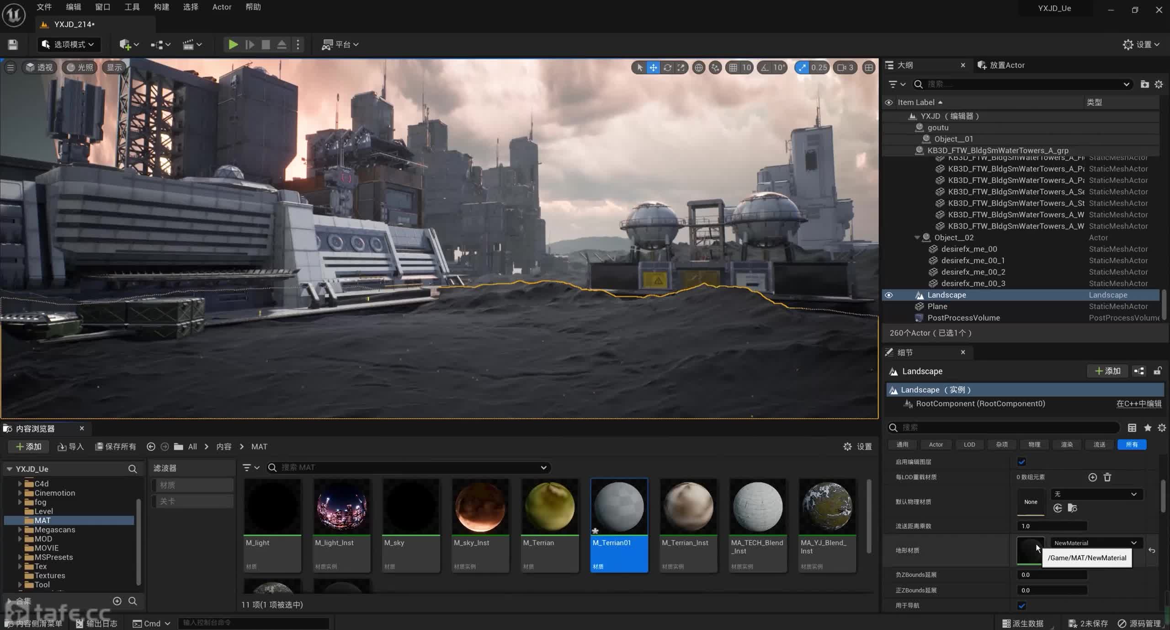The width and height of the screenshot is (1170, 630).
Task: Save the current level with the floppy icon
Action: pyautogui.click(x=13, y=44)
